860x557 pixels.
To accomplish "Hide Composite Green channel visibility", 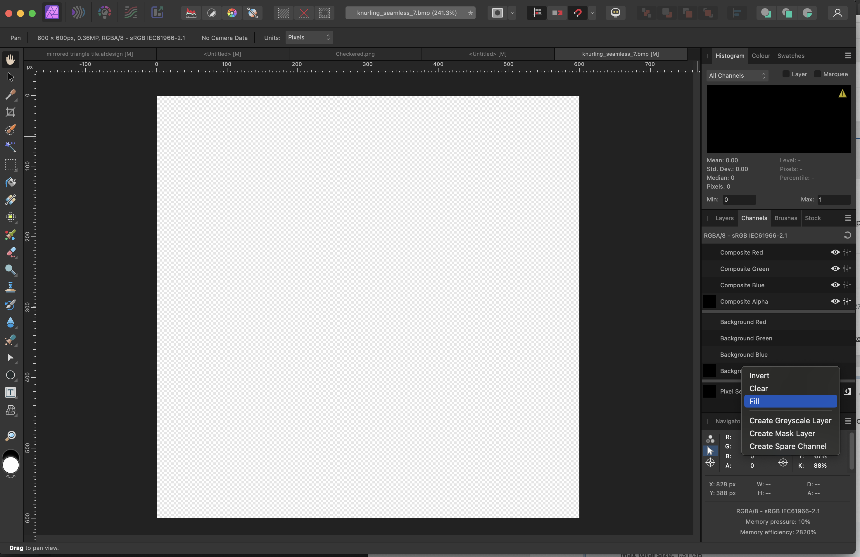I will 835,268.
